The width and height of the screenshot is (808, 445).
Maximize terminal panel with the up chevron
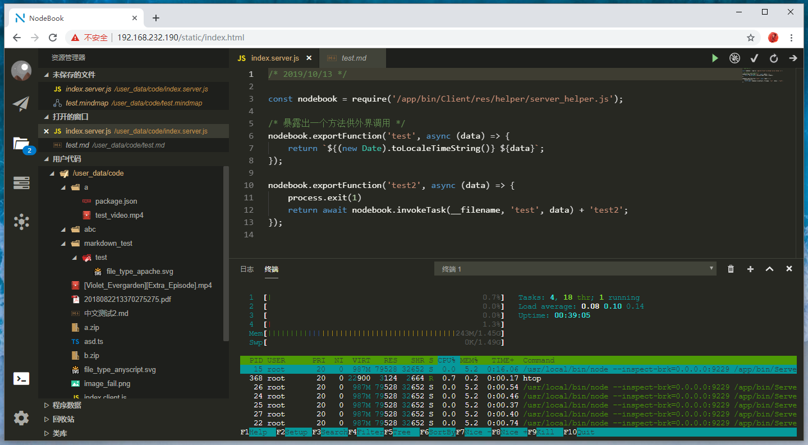point(770,269)
